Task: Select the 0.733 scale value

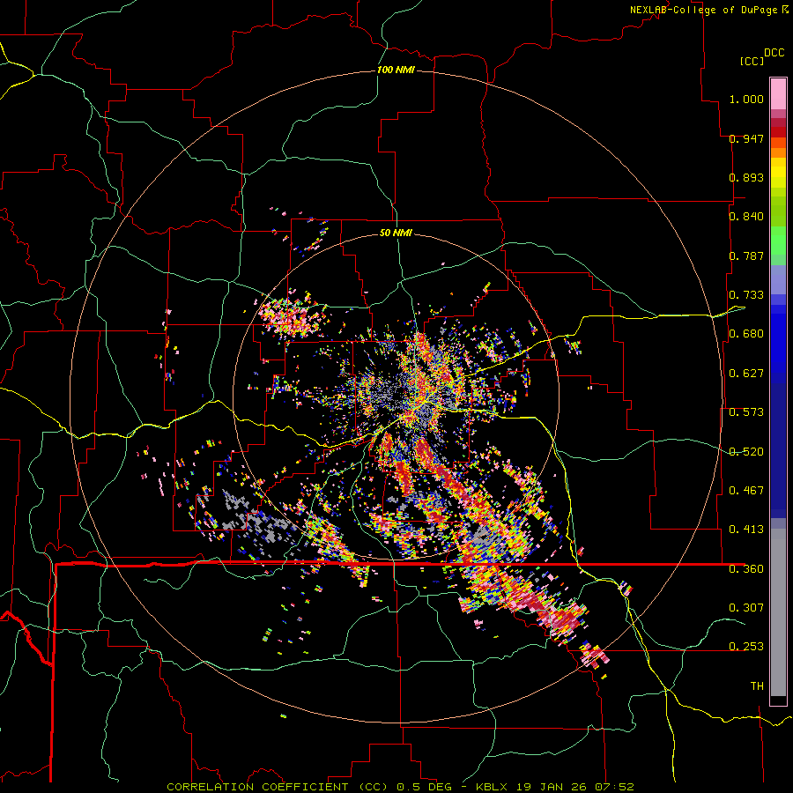Action: (746, 295)
